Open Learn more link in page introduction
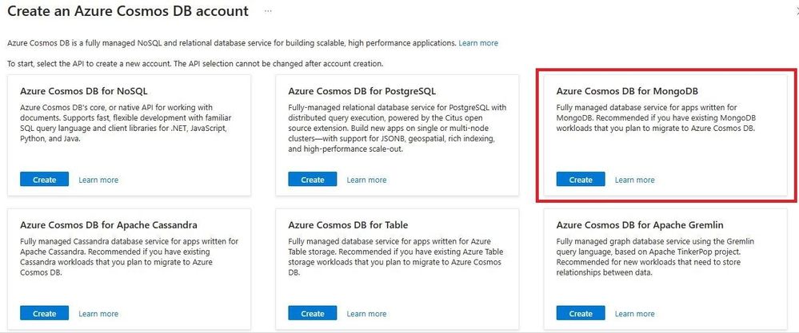Image resolution: width=799 pixels, height=333 pixels. pos(478,43)
